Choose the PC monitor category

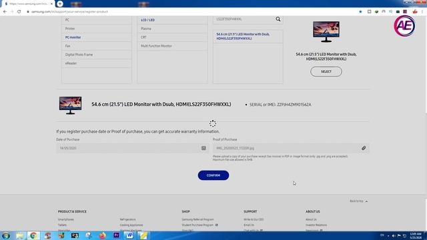click(96, 37)
